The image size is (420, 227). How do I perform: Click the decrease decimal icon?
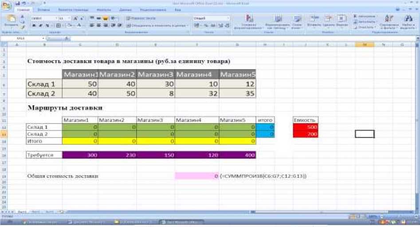tap(227, 25)
